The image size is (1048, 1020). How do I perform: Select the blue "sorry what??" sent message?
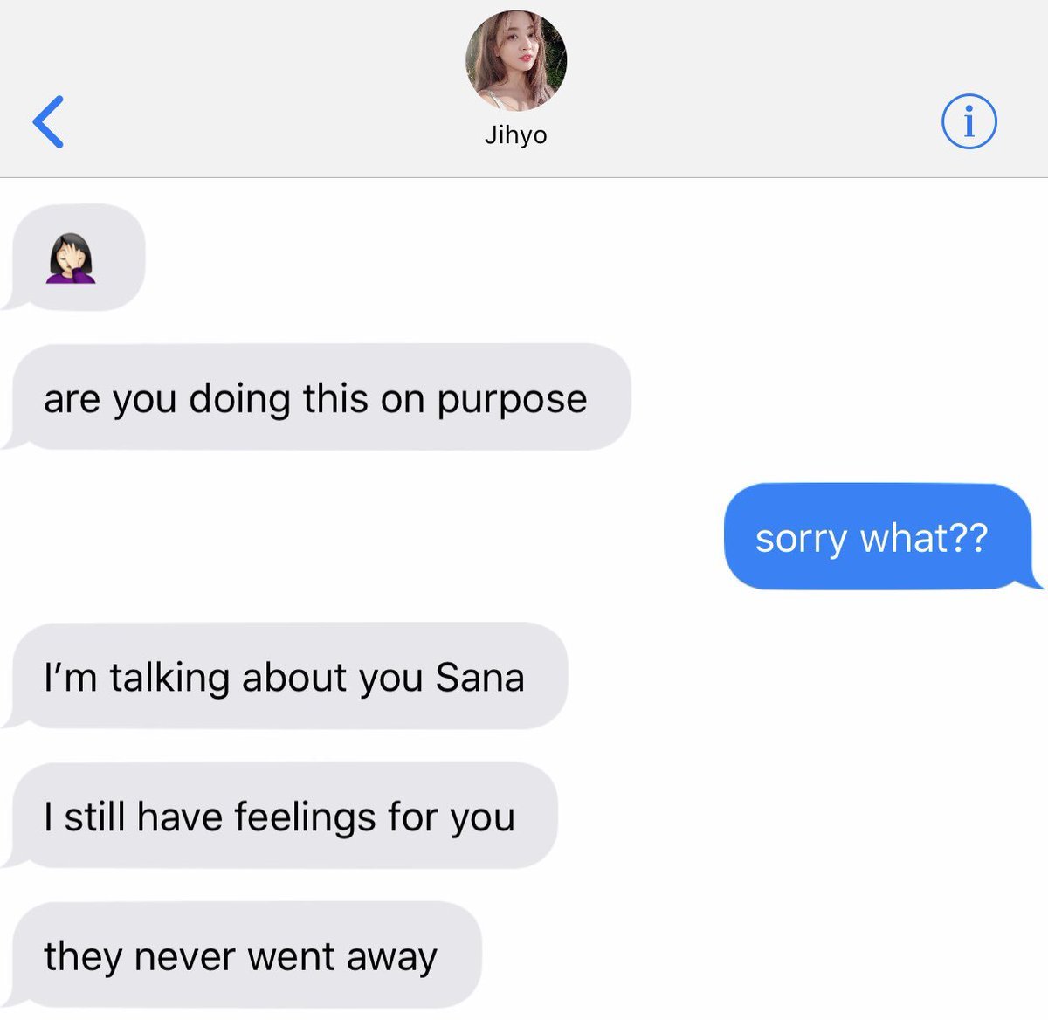pos(883,537)
